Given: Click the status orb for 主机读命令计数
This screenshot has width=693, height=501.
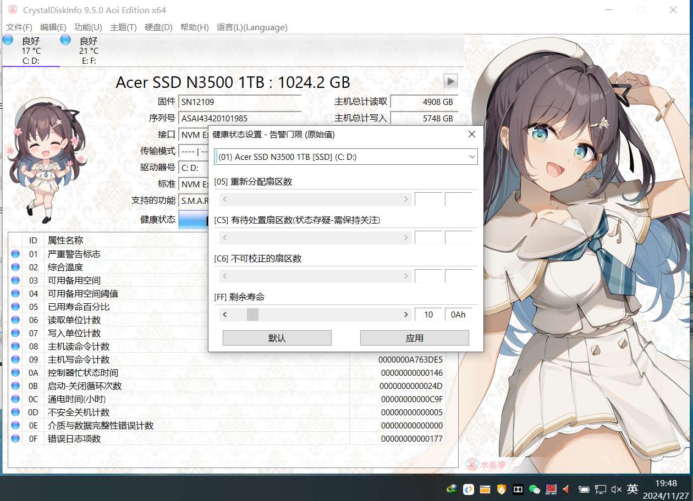Looking at the screenshot, I should coord(15,346).
